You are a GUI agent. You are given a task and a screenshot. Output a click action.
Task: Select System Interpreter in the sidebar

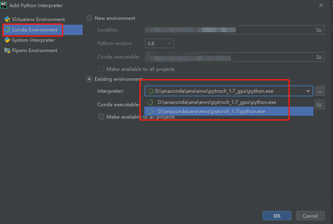point(43,40)
